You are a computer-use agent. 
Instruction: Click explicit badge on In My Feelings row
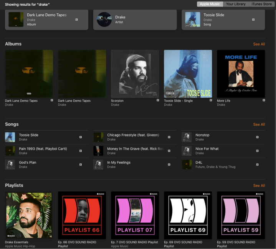tap(169, 165)
